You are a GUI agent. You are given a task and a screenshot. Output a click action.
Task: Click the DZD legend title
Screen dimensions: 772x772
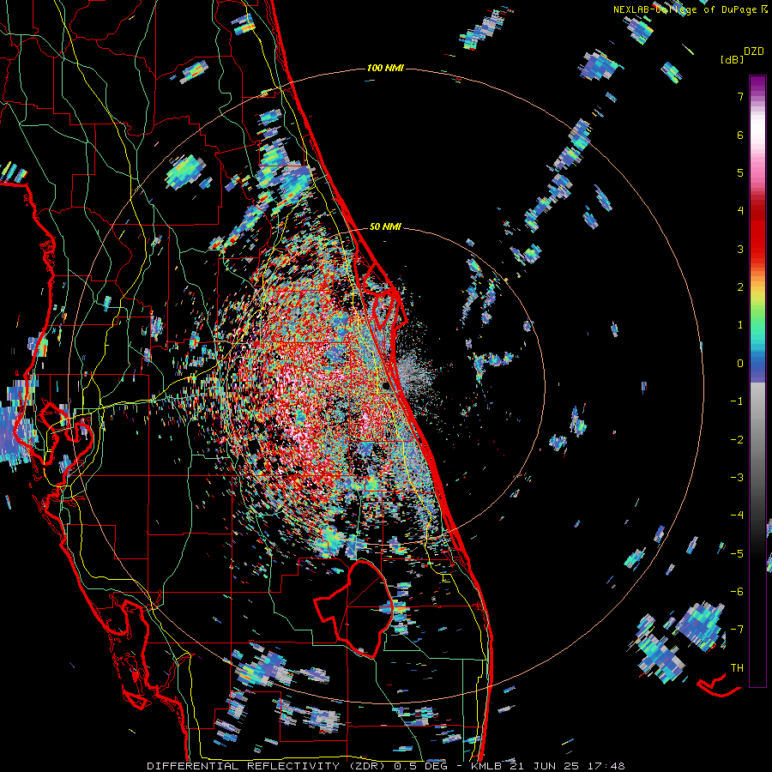[x=754, y=51]
